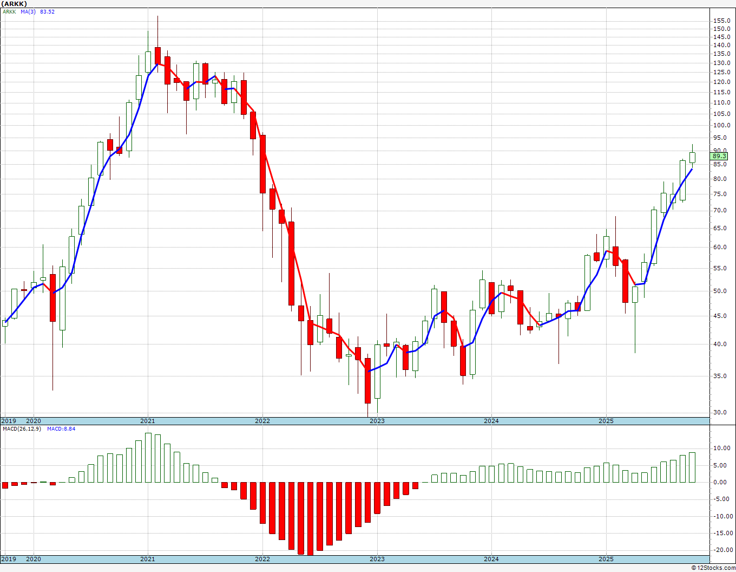Select the 130.0 price axis label
Viewport: 736px width, 572px height.
click(722, 63)
